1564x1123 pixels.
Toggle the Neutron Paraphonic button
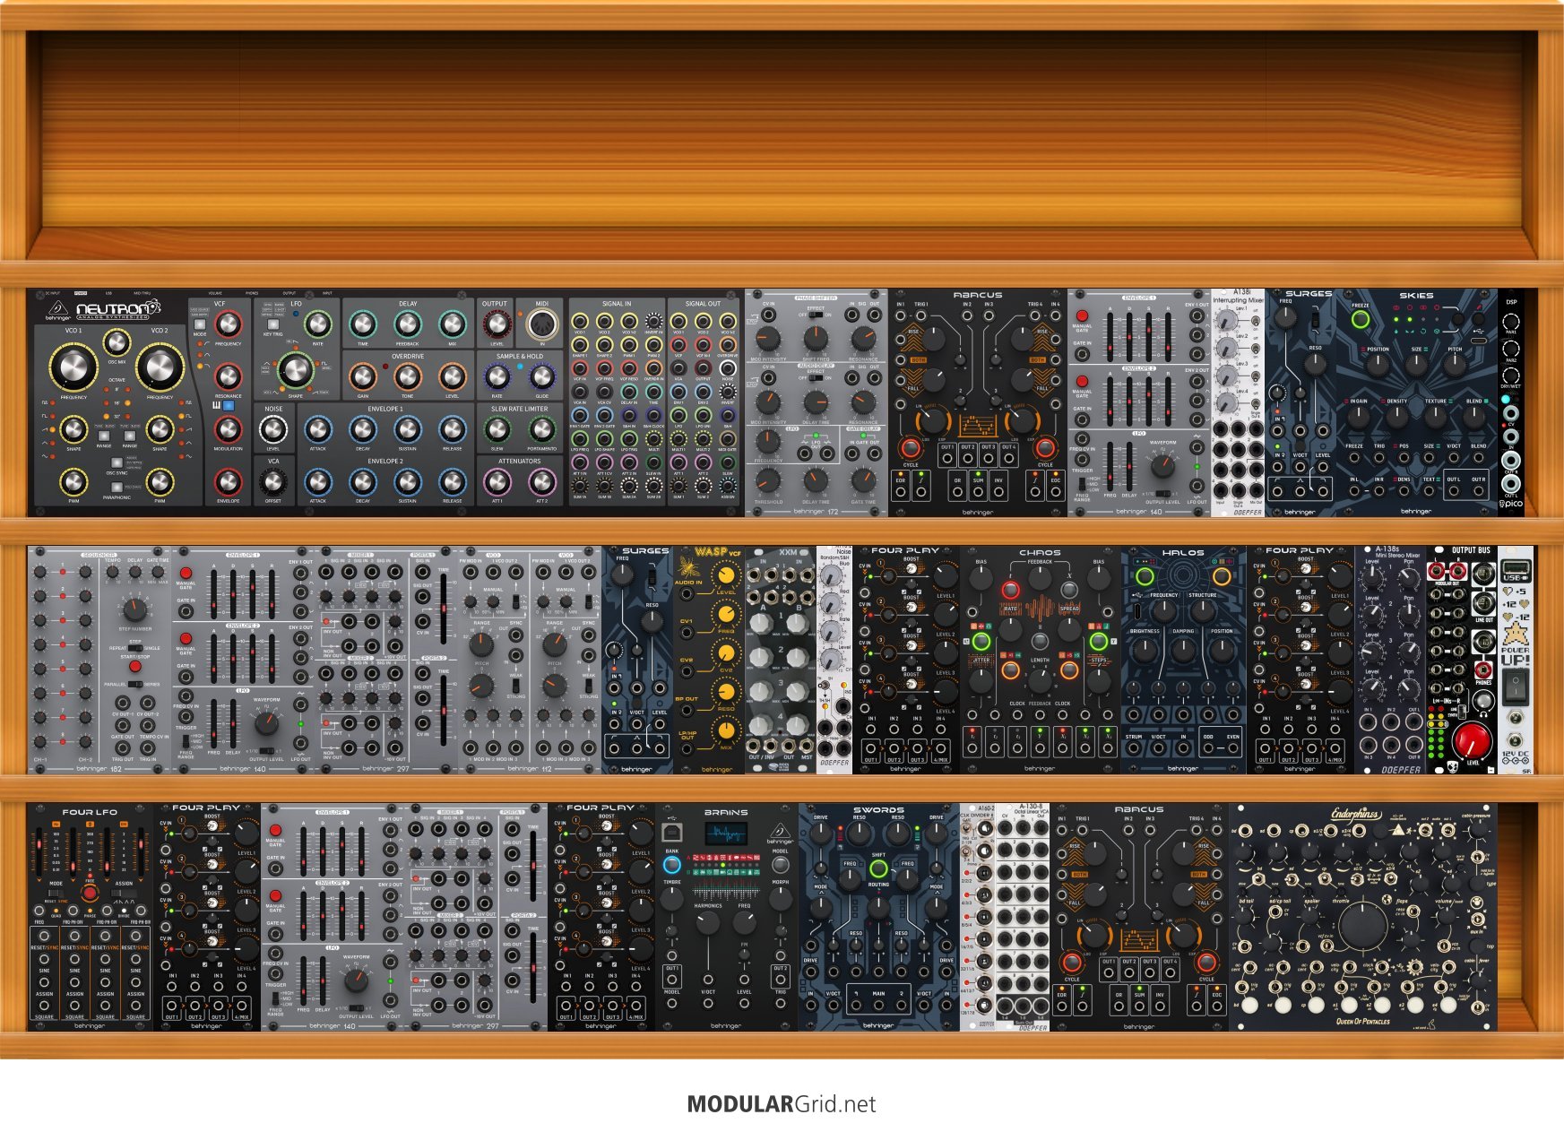(x=117, y=488)
